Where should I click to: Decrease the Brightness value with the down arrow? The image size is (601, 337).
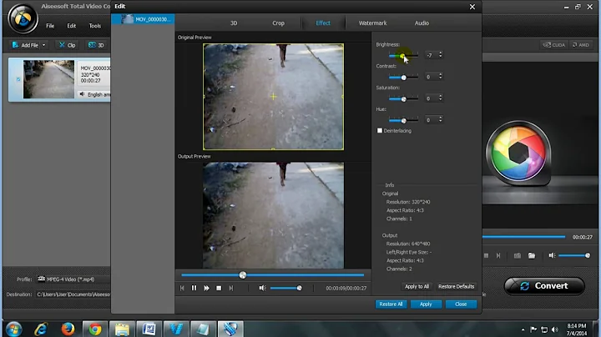(x=441, y=57)
